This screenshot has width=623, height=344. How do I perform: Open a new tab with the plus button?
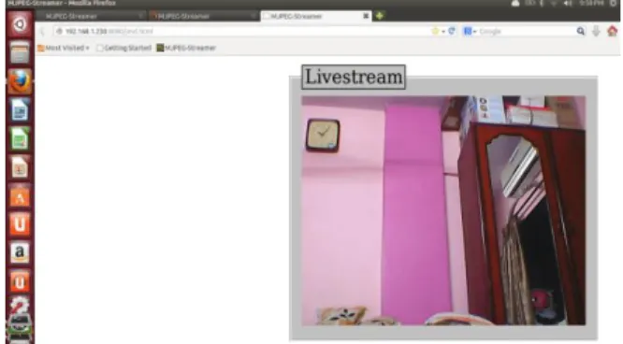(x=380, y=16)
